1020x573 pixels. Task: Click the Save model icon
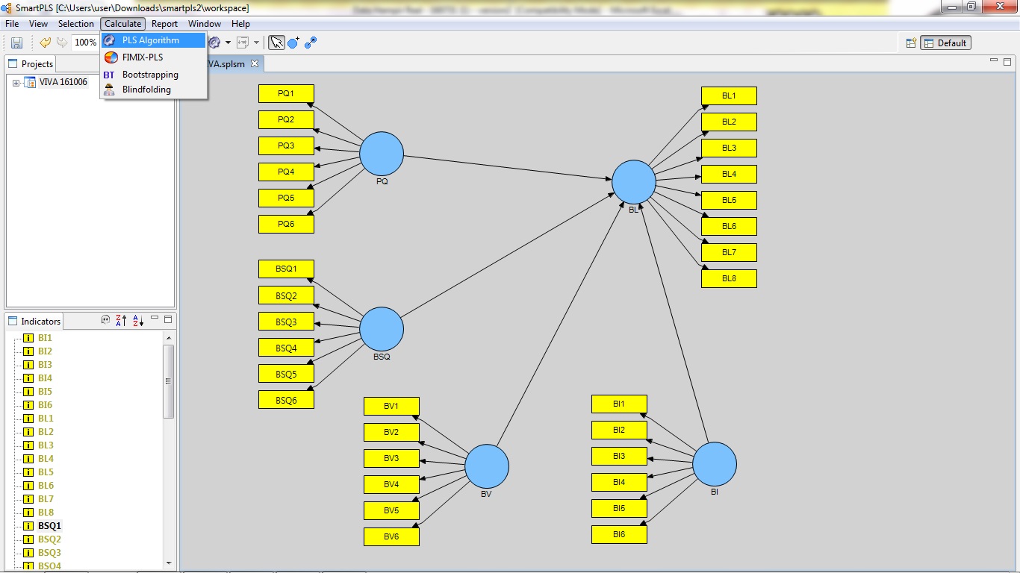coord(16,43)
